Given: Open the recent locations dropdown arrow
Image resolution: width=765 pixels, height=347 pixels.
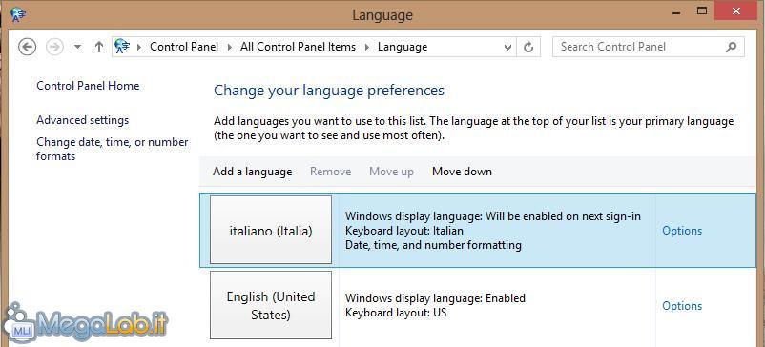Looking at the screenshot, I should (77, 48).
